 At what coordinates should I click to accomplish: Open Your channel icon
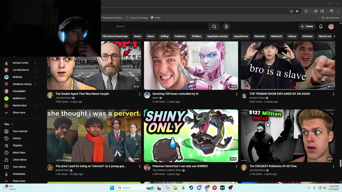(6, 131)
